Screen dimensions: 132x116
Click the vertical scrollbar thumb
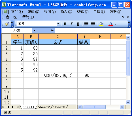pos(128,58)
